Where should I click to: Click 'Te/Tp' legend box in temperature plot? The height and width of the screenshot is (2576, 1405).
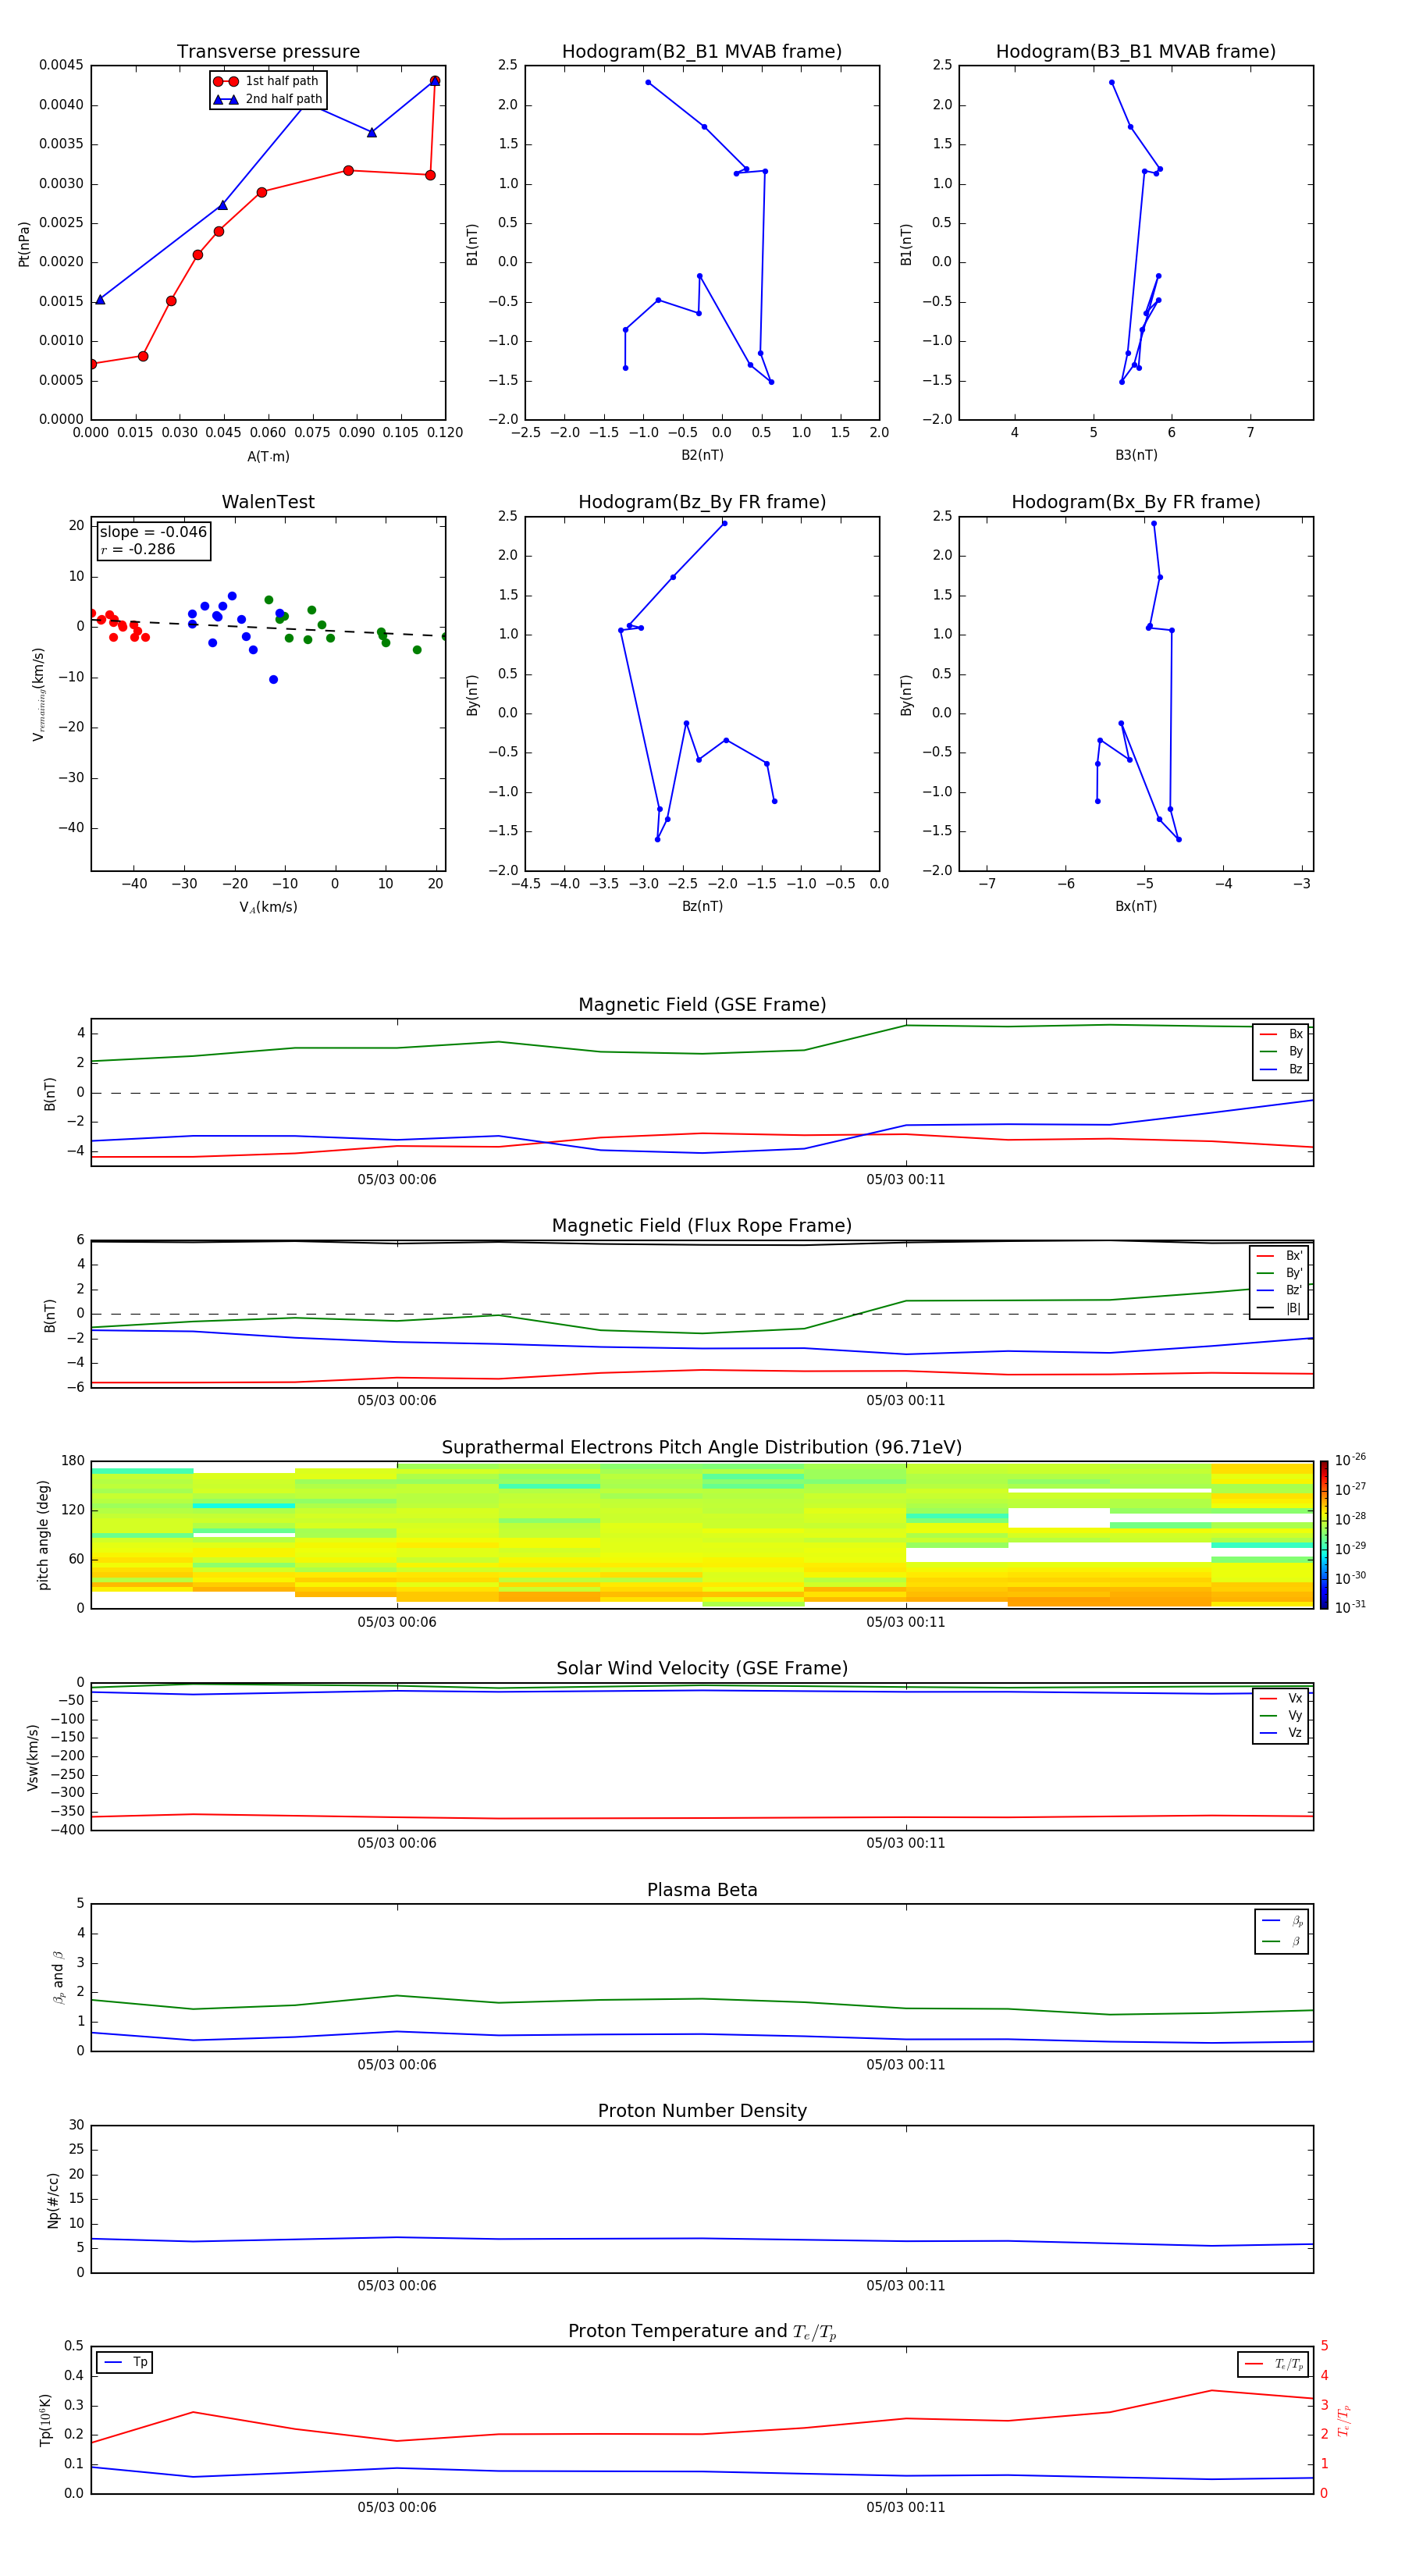pyautogui.click(x=1273, y=2364)
